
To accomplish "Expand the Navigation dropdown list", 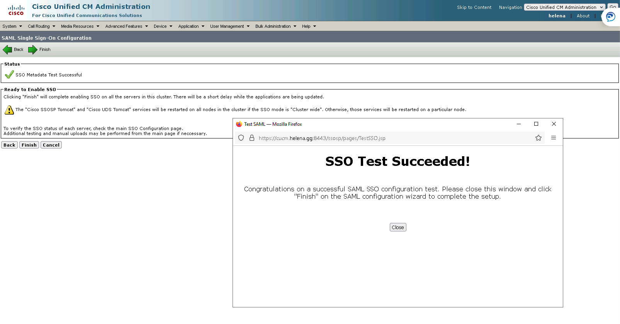I will [564, 7].
